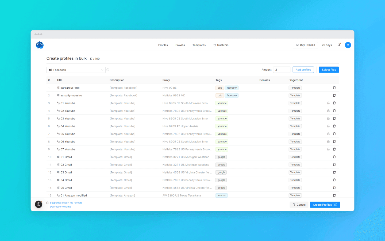Screen dimensions: 385x241
Task: Click the Buy Proxies button
Action: click(305, 45)
